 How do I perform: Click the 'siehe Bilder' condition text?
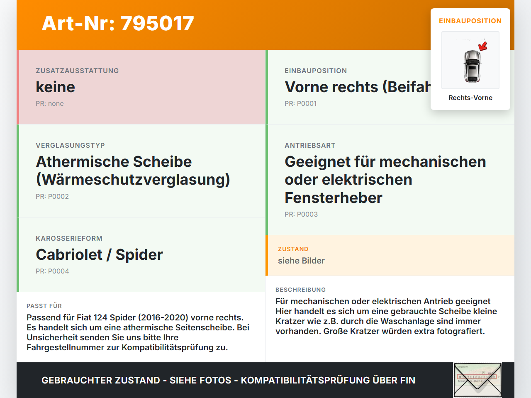click(x=301, y=261)
